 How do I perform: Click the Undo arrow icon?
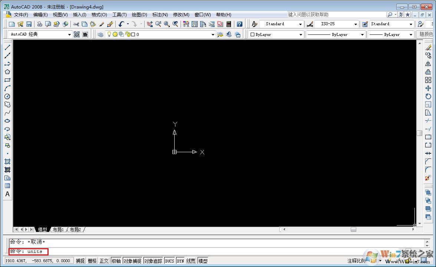(121, 24)
